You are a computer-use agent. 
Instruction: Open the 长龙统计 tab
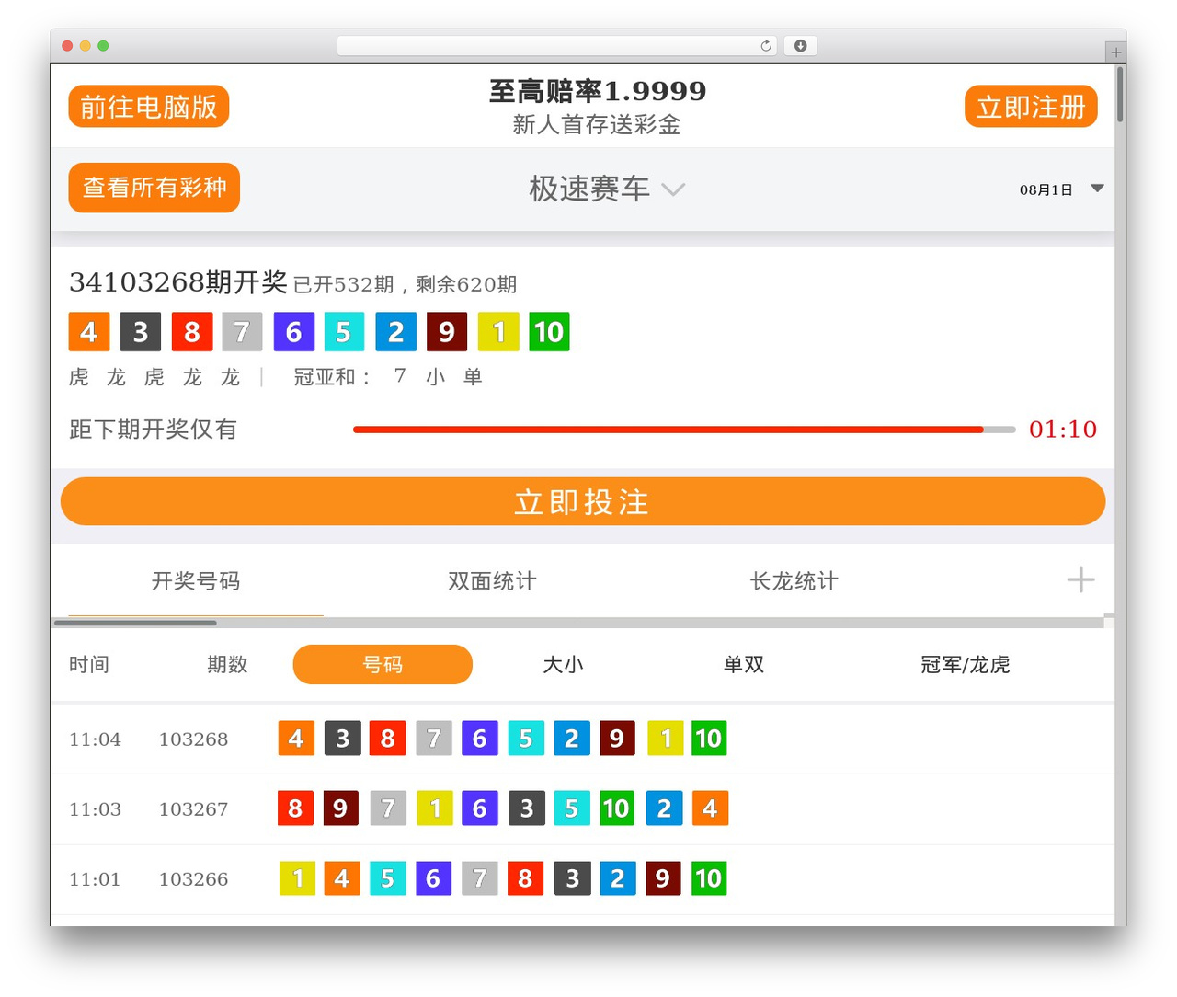794,580
